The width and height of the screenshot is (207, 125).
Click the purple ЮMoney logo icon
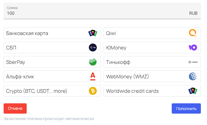coord(193,47)
